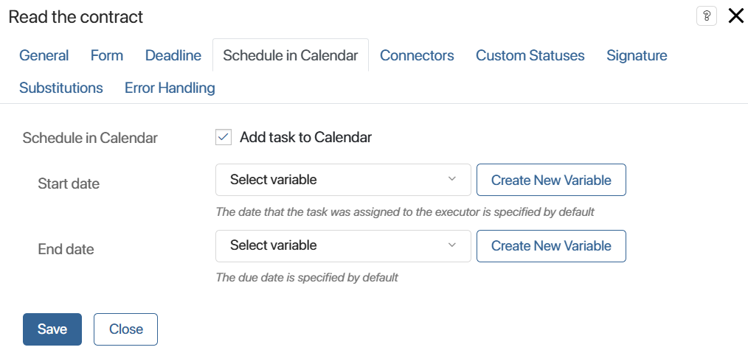Image resolution: width=748 pixels, height=350 pixels.
Task: Click the Close button at bottom
Action: pyautogui.click(x=126, y=329)
